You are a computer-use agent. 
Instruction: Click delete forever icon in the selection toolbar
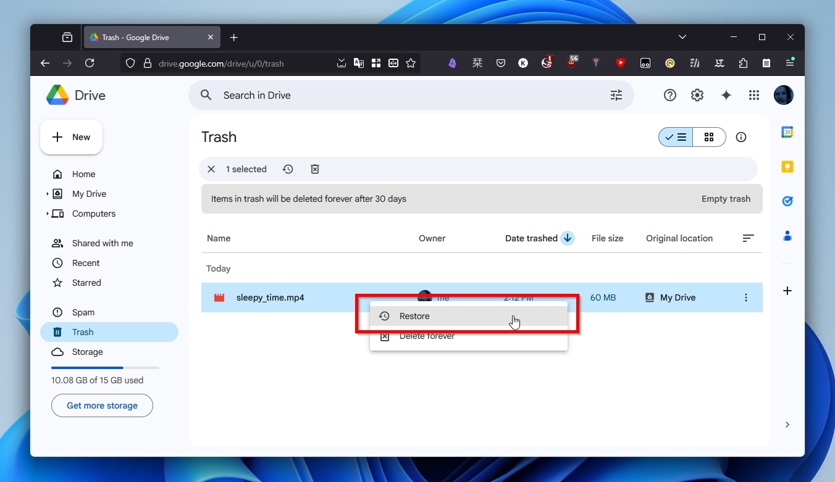315,169
